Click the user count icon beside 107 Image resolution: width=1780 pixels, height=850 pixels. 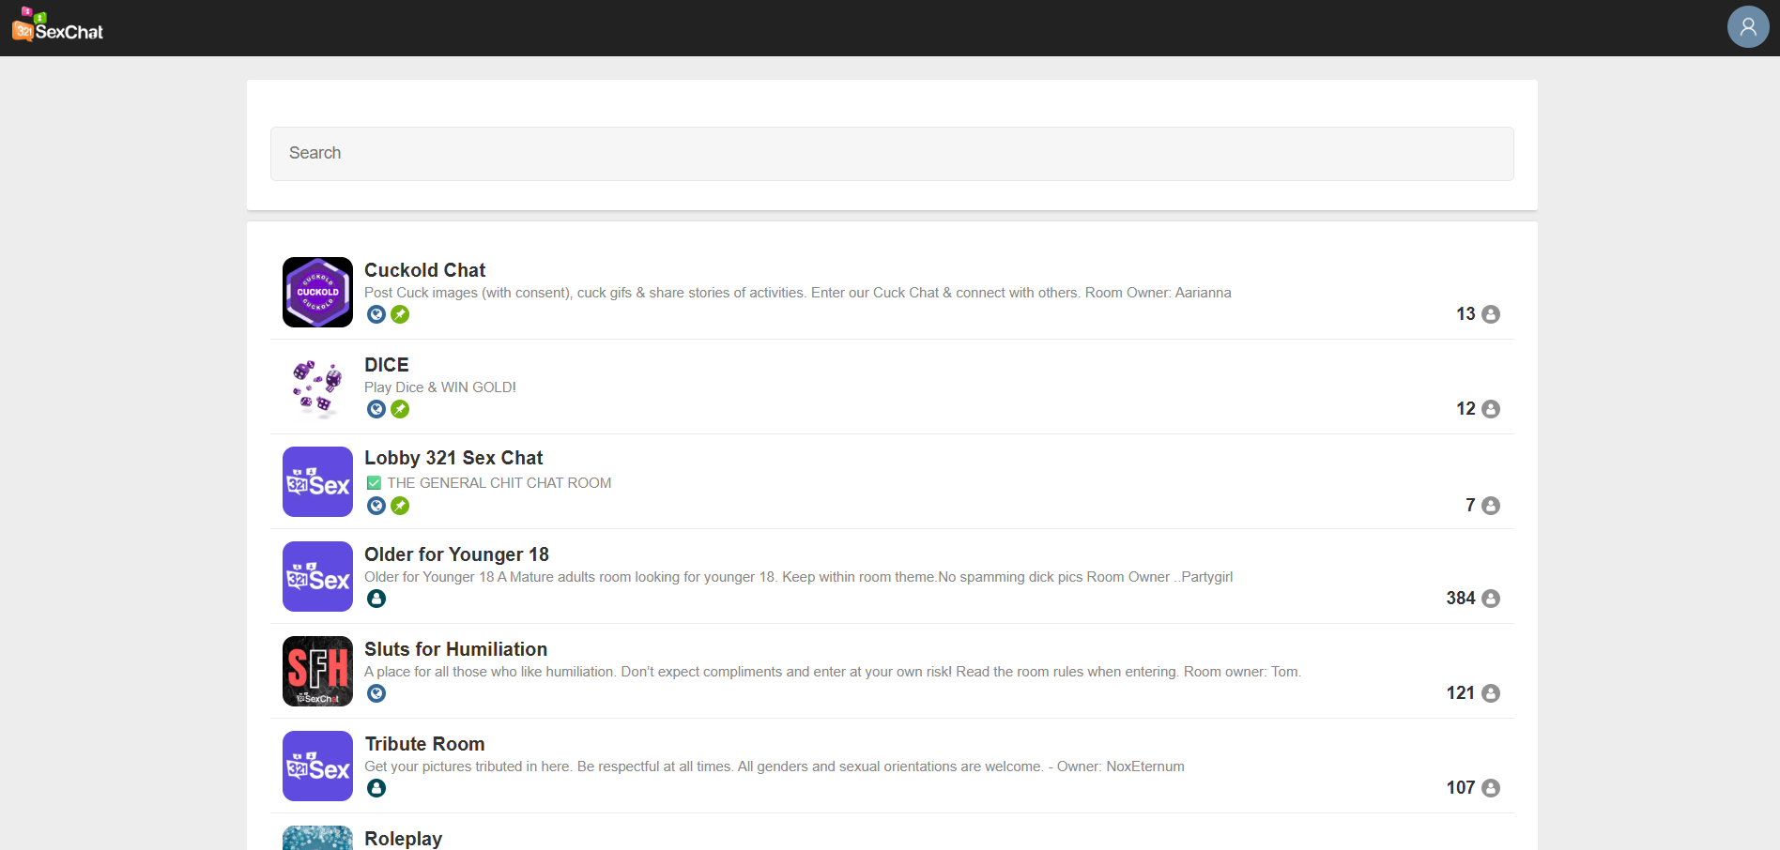[1490, 788]
